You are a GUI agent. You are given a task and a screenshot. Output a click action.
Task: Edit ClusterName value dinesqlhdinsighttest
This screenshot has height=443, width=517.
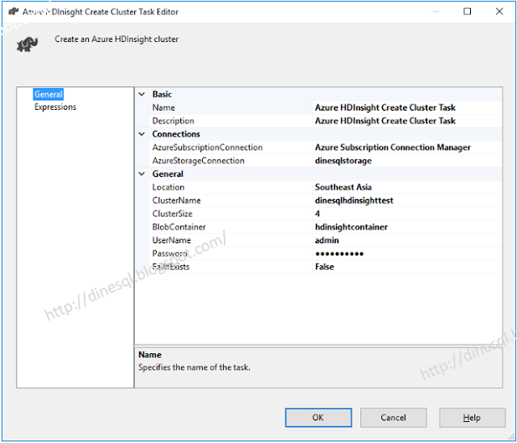pos(407,200)
